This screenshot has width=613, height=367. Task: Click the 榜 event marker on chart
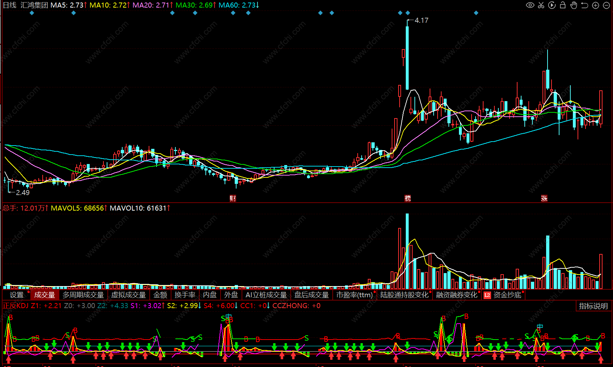click(x=408, y=198)
